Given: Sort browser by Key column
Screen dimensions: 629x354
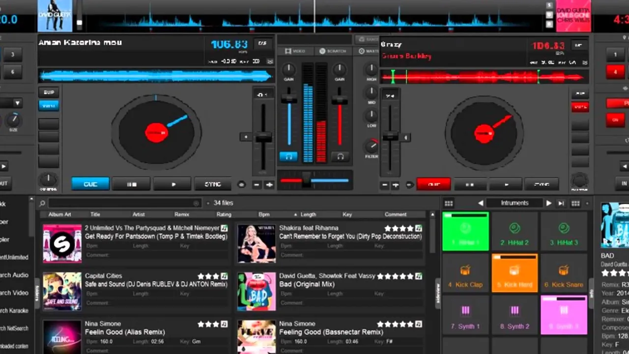Looking at the screenshot, I should tap(347, 214).
